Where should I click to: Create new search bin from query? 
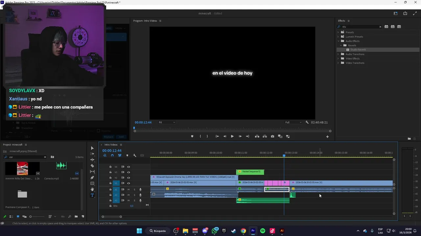pos(52,157)
